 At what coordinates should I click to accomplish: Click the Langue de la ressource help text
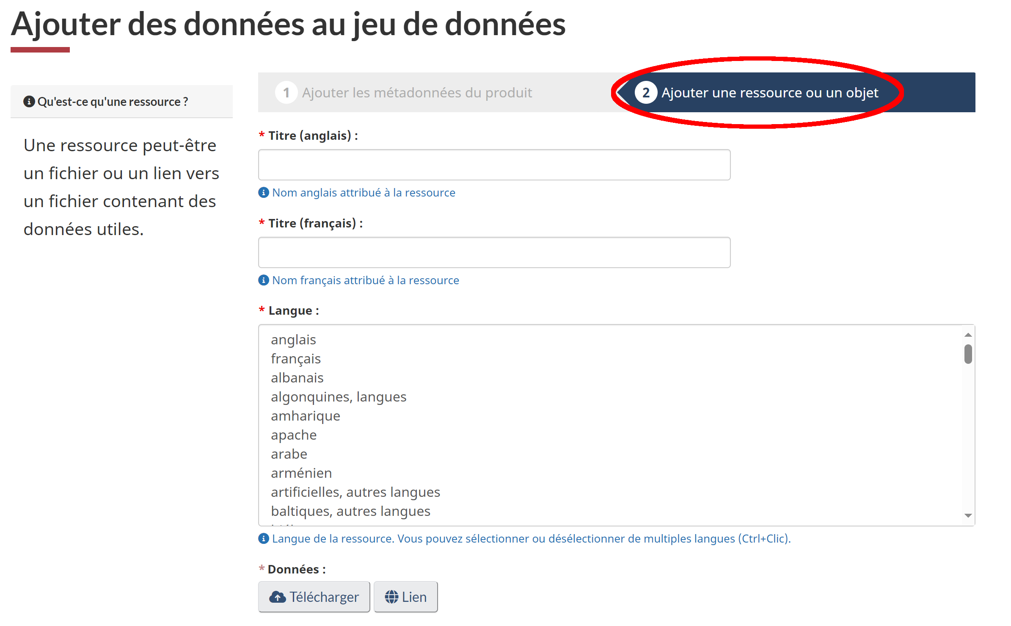532,539
